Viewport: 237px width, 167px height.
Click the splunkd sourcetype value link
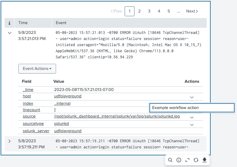coord(62,124)
